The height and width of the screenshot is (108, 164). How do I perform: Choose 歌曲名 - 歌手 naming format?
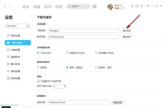[96, 67]
